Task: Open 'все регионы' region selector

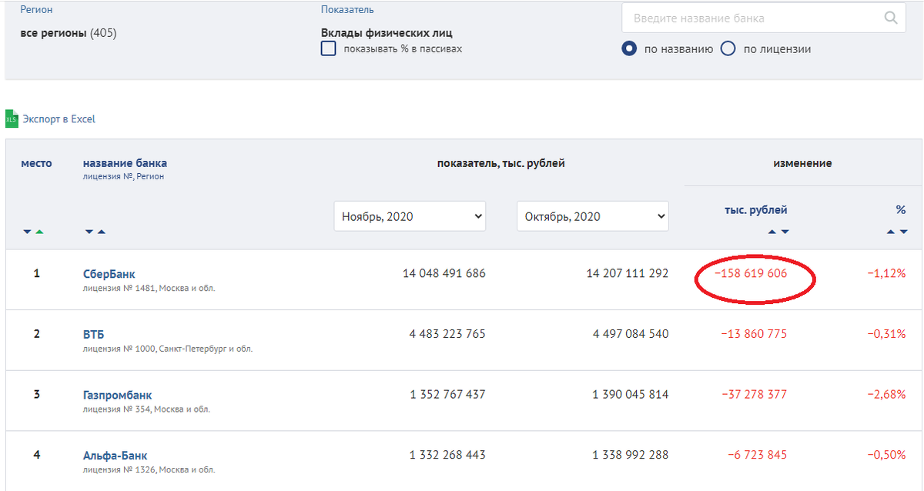Action: [x=69, y=33]
